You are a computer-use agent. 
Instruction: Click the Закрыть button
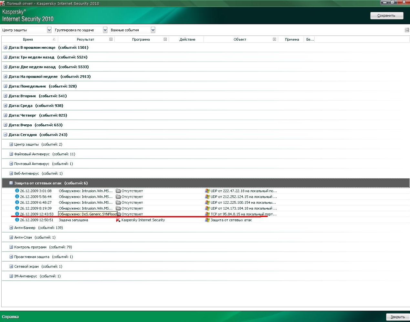point(397,317)
